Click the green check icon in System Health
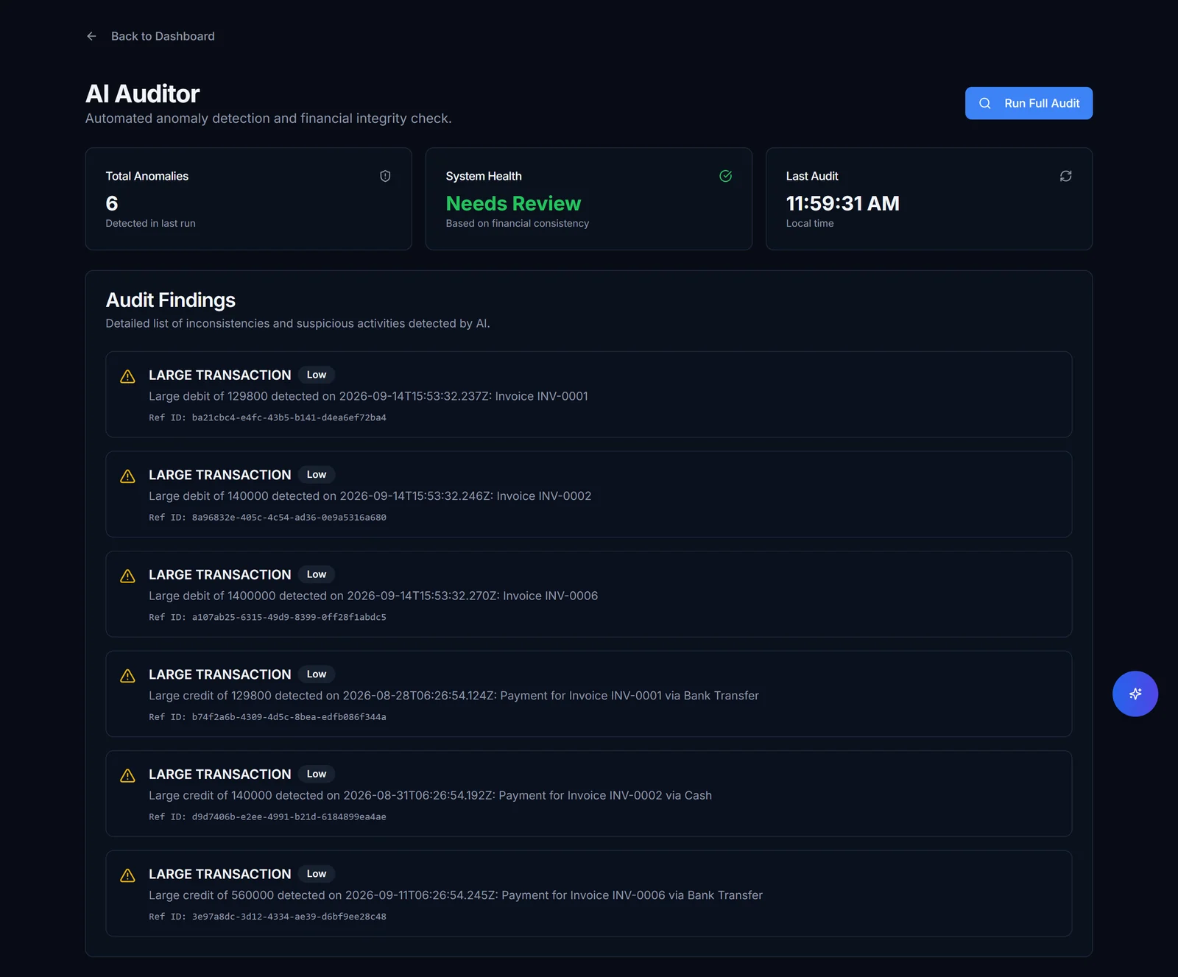 [725, 176]
